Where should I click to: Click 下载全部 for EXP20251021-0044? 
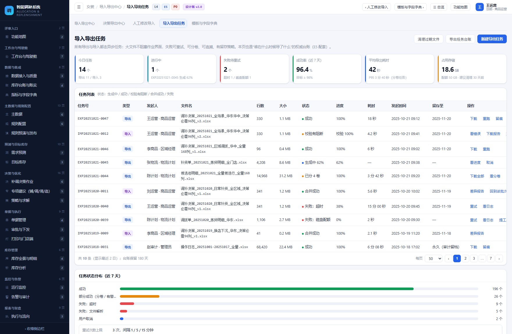[477, 176]
